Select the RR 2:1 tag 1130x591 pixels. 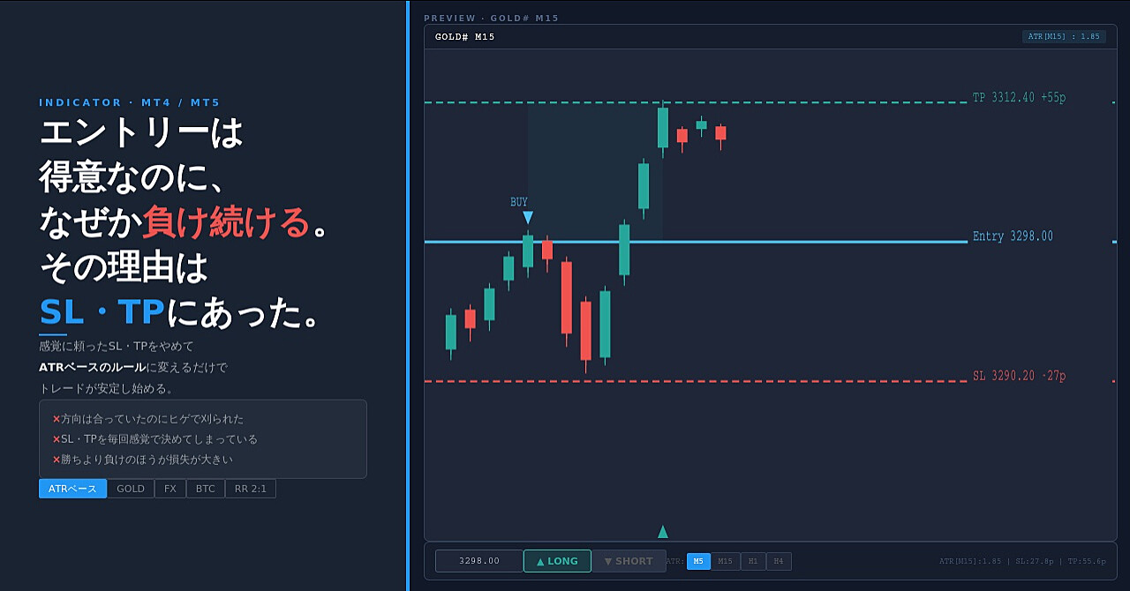[251, 489]
